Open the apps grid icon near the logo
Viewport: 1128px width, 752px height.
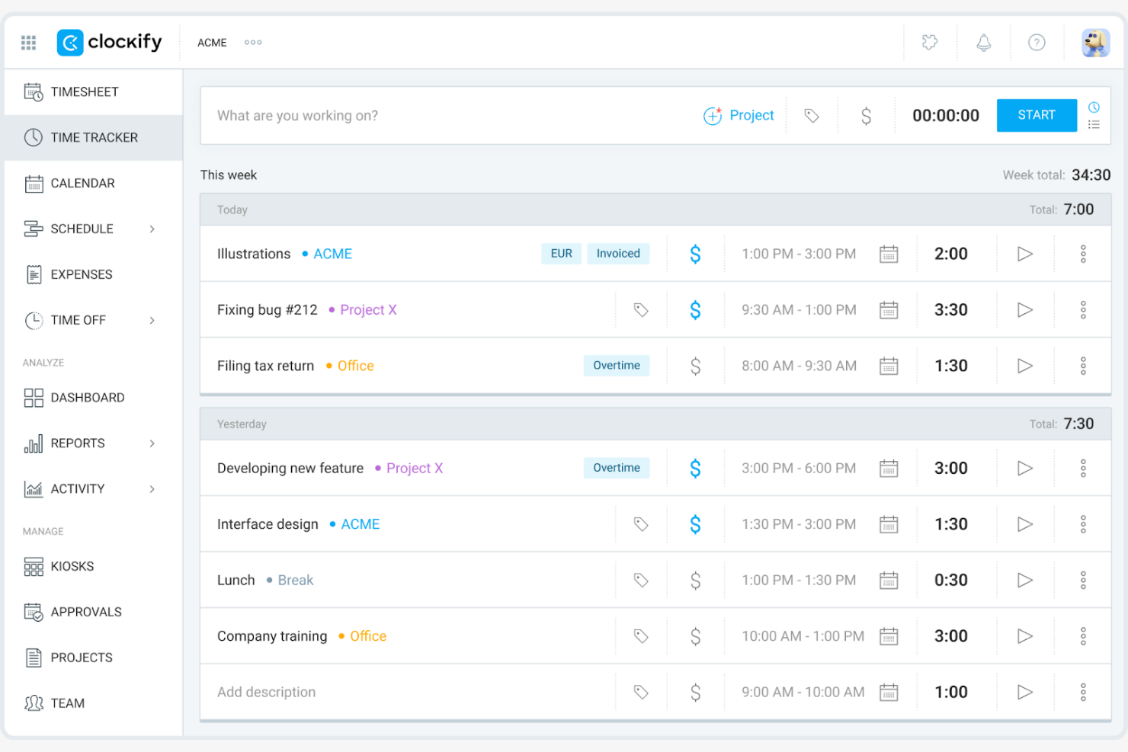pyautogui.click(x=28, y=43)
